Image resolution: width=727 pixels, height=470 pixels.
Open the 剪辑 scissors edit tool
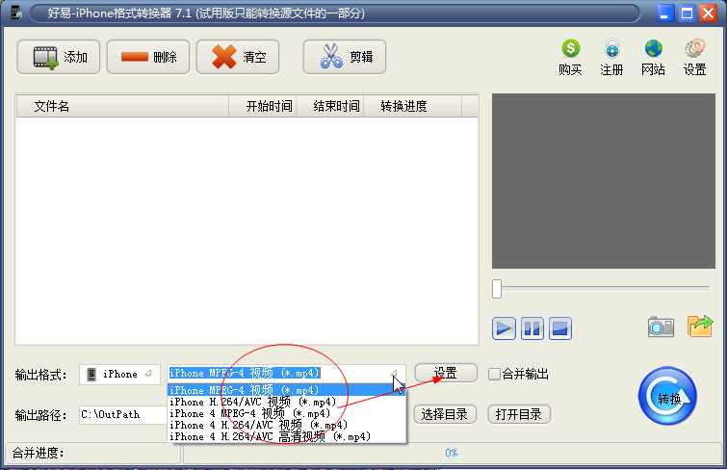[345, 57]
